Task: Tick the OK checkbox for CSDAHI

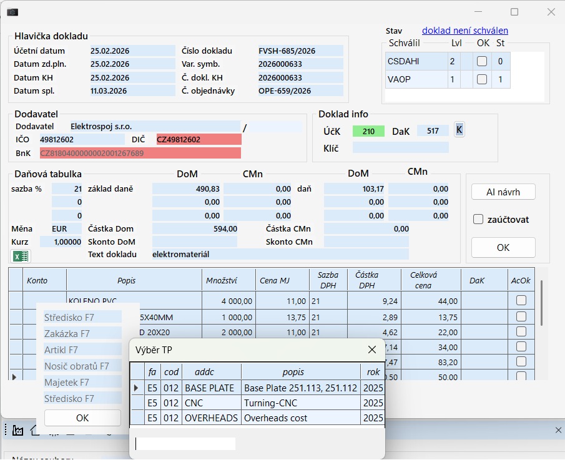Action: pyautogui.click(x=482, y=61)
